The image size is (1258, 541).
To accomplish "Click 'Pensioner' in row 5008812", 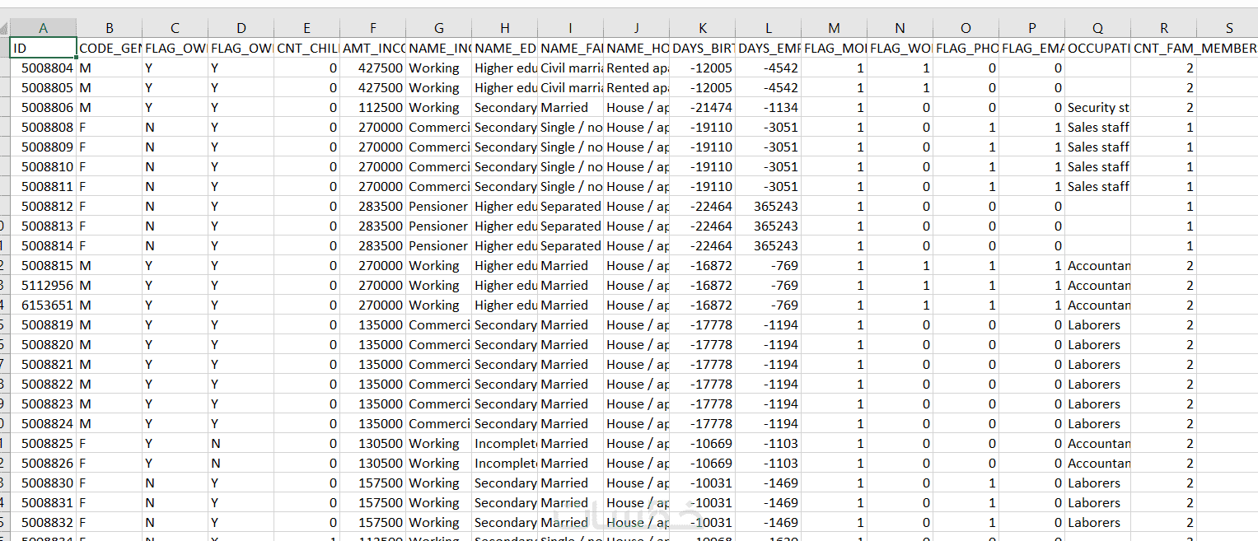I will tap(439, 206).
